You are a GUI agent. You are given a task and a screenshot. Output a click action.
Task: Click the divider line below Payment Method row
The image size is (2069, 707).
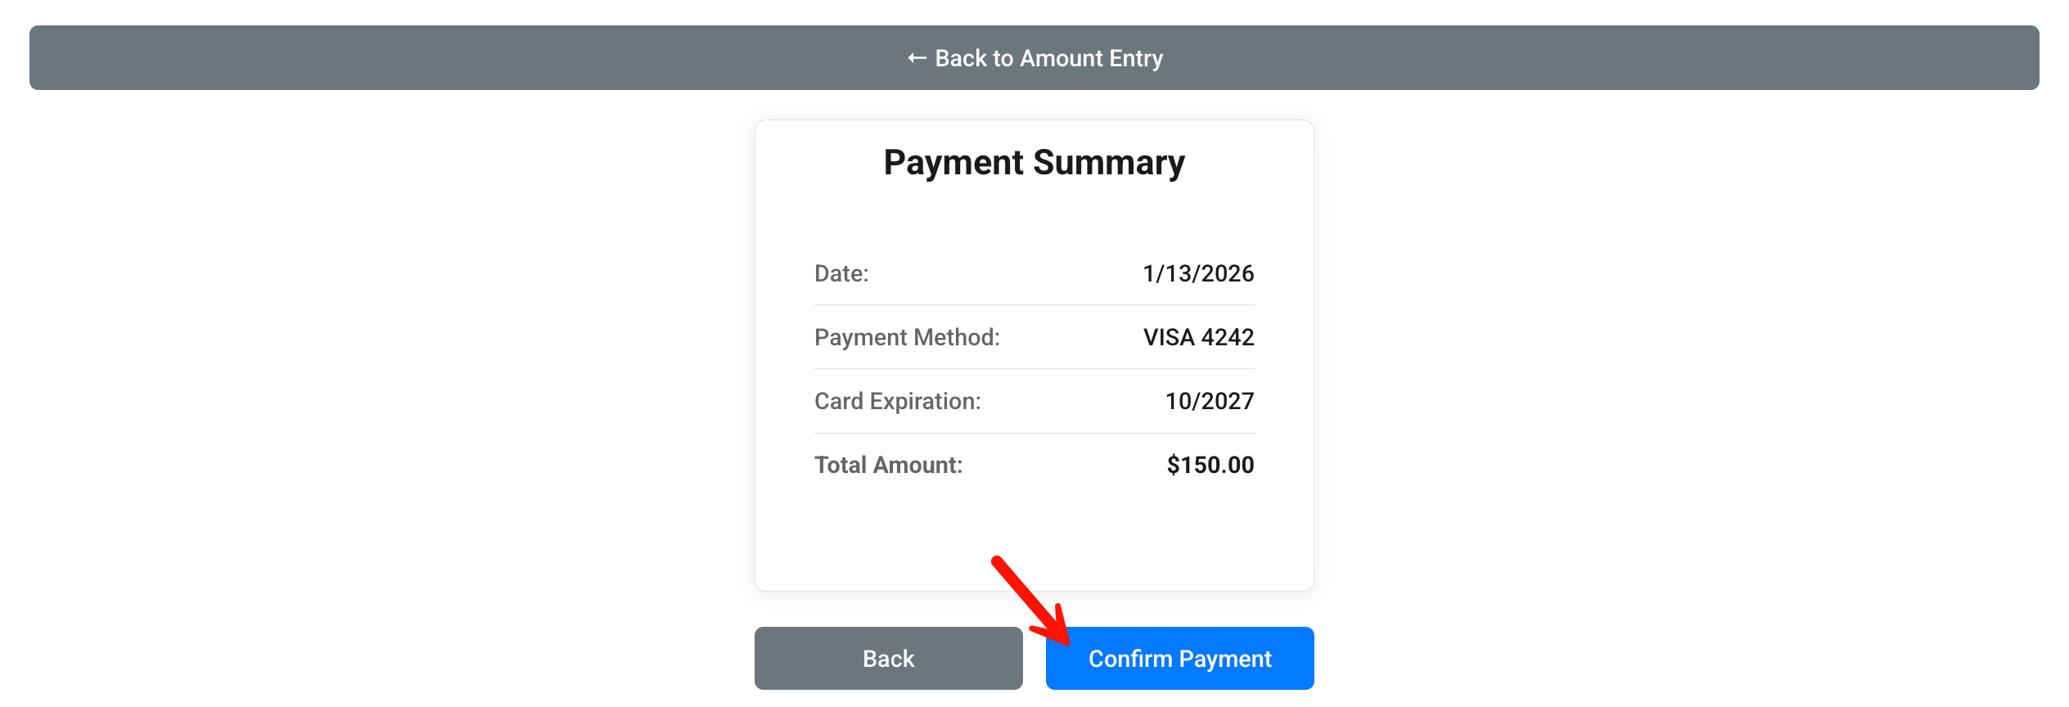pos(1034,369)
